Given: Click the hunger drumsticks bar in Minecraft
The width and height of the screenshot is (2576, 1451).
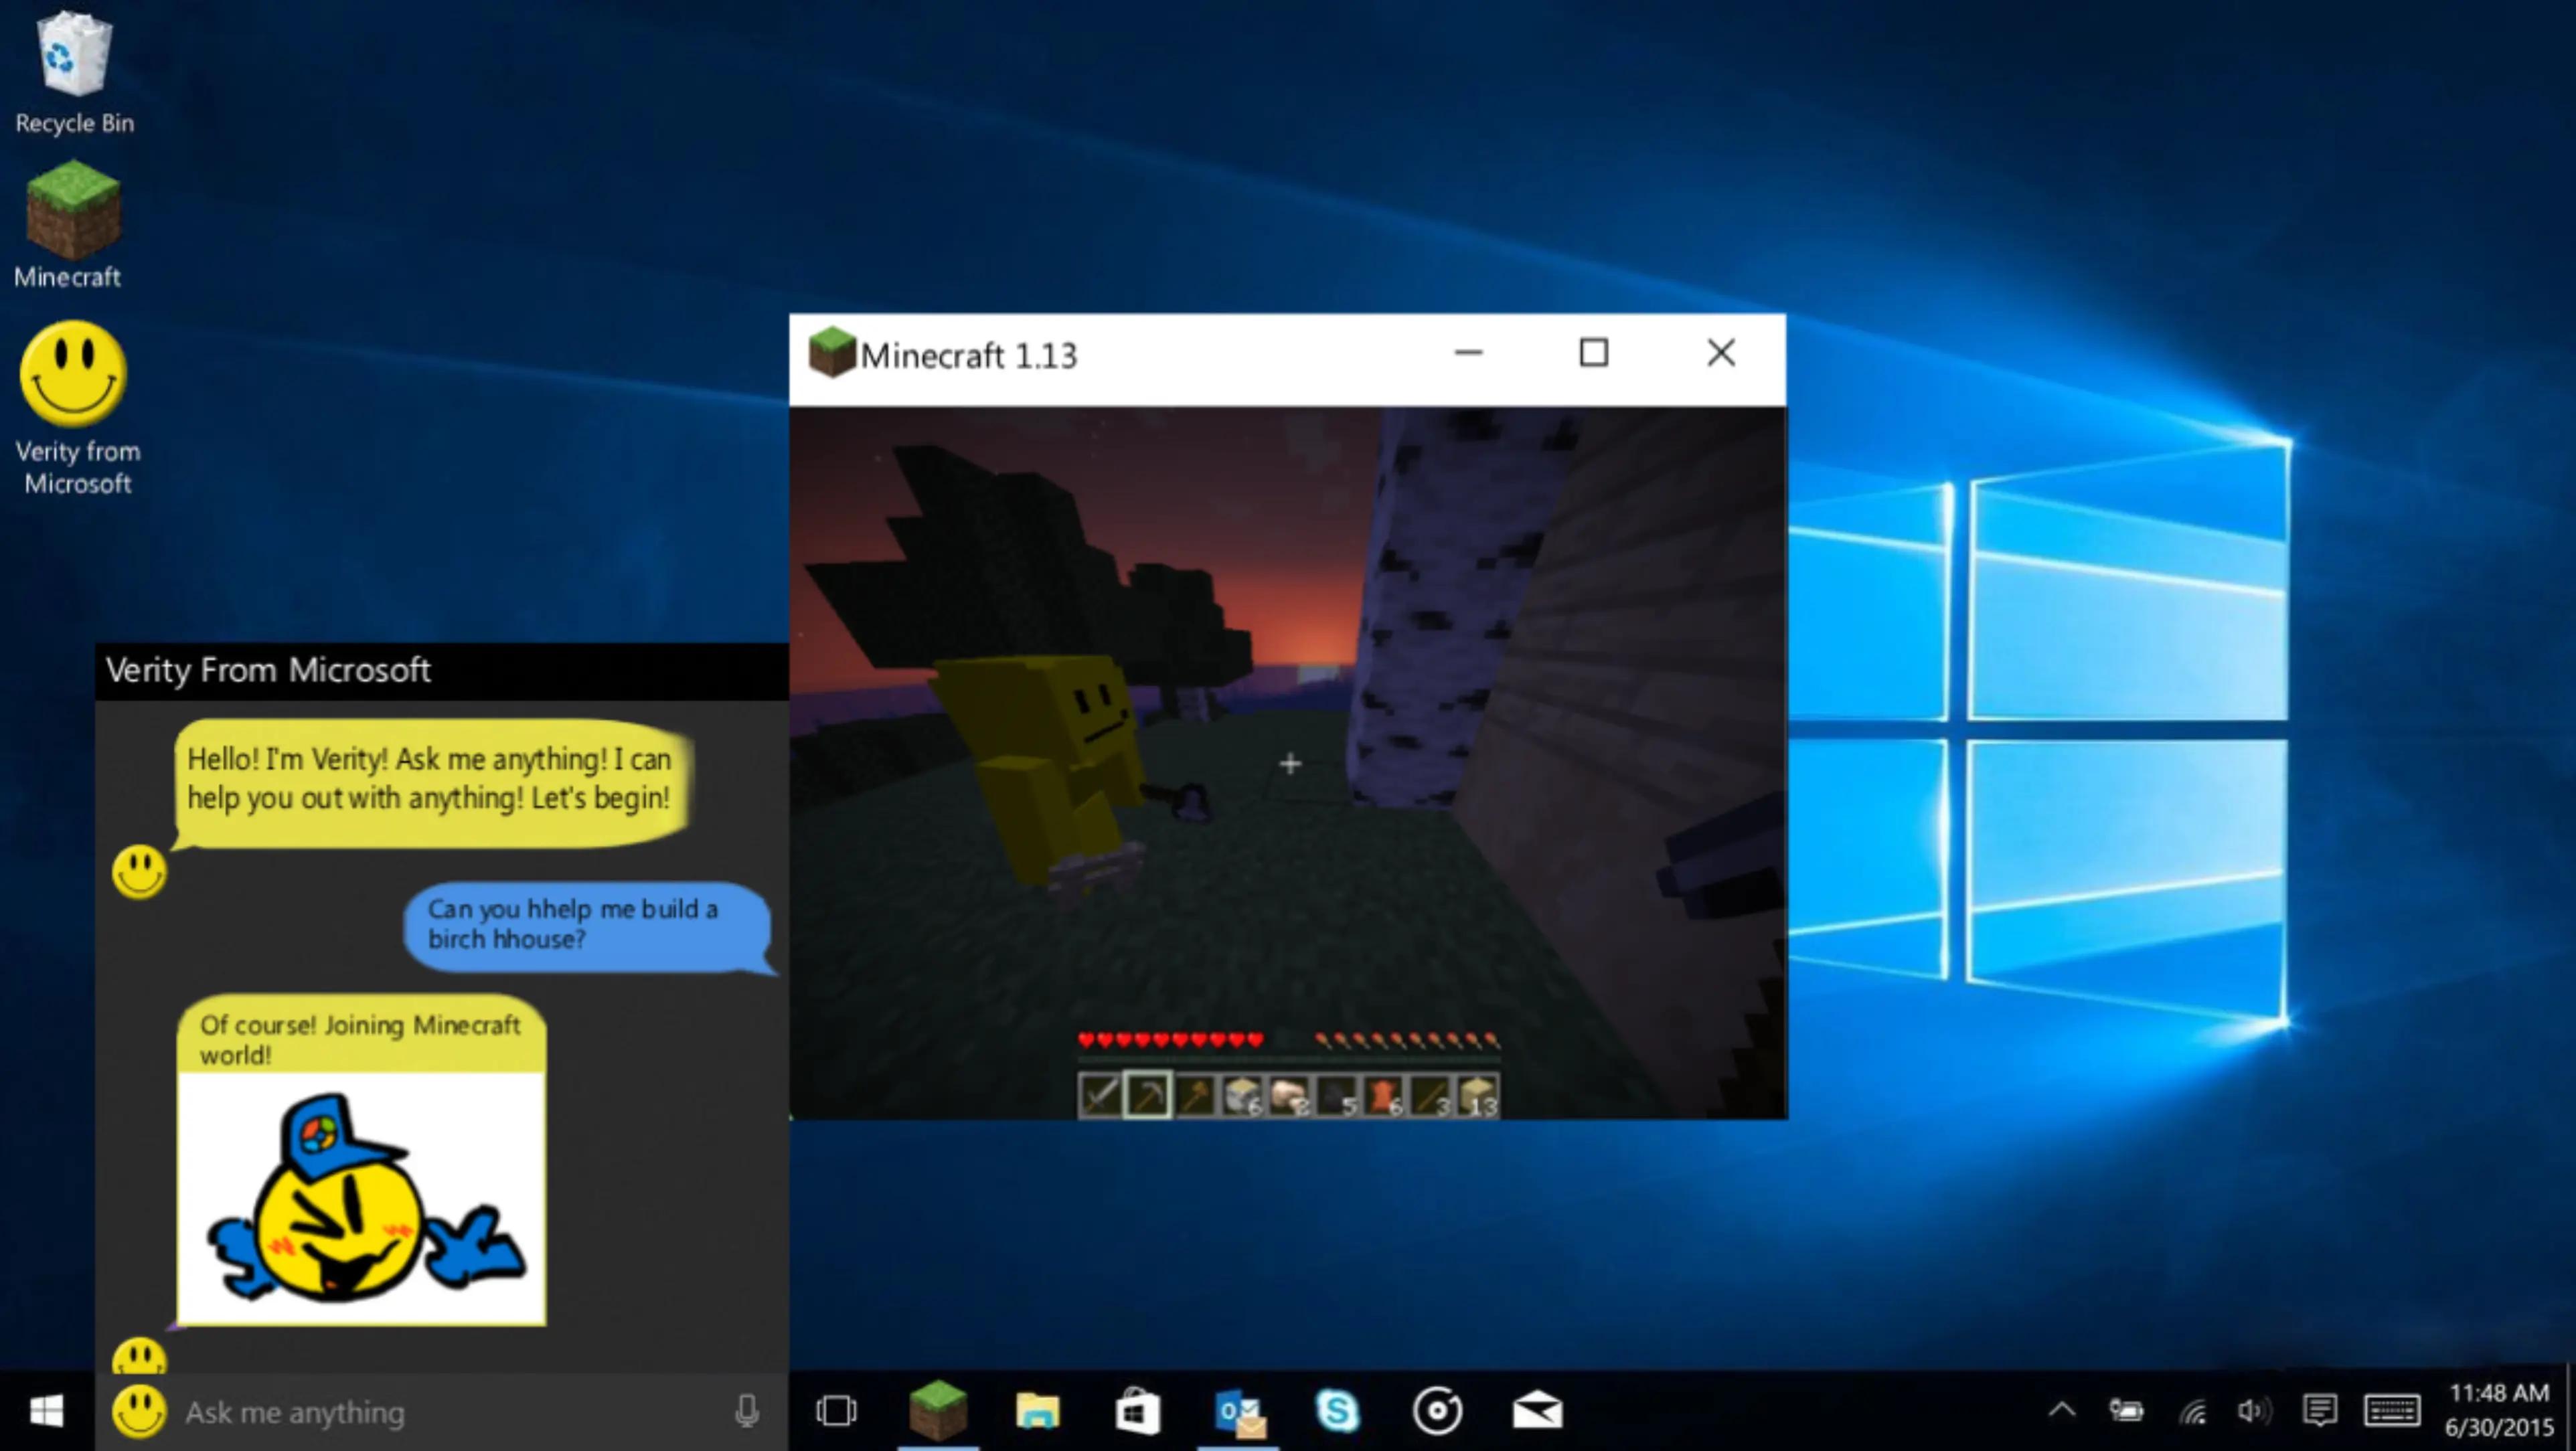Looking at the screenshot, I should 1407,1040.
